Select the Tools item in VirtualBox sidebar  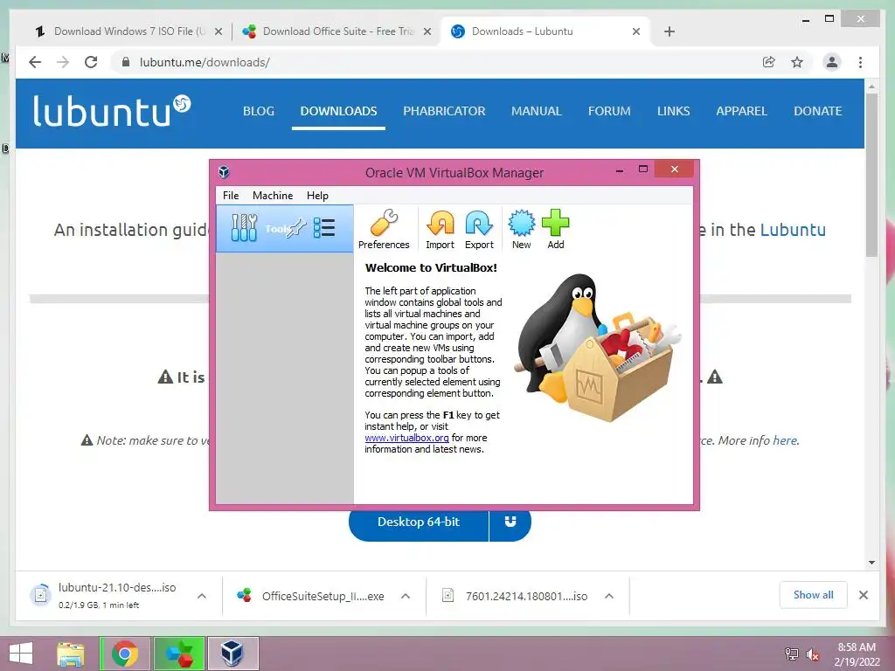(285, 228)
